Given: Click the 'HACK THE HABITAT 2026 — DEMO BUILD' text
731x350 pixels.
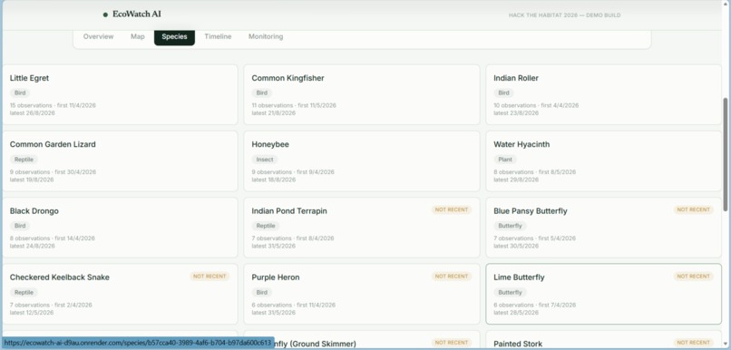Looking at the screenshot, I should click(564, 15).
